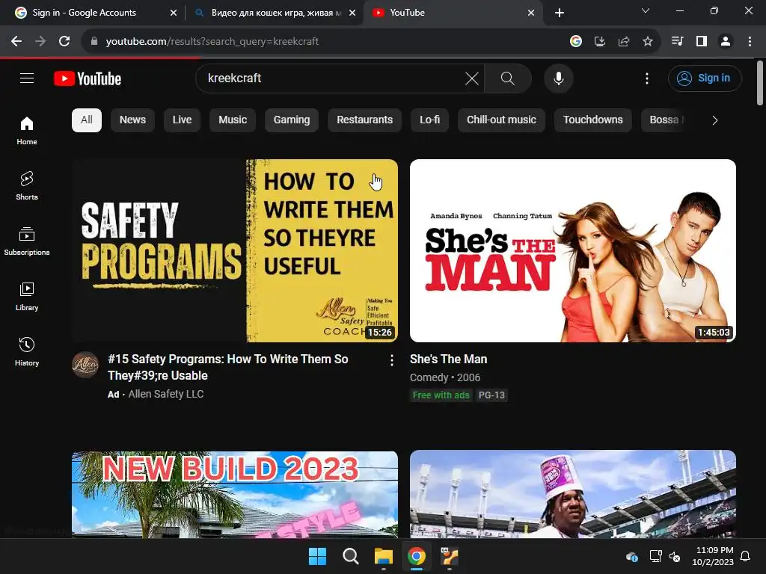This screenshot has width=766, height=574.
Task: Open She's The Man movie thumbnail
Action: click(x=572, y=250)
